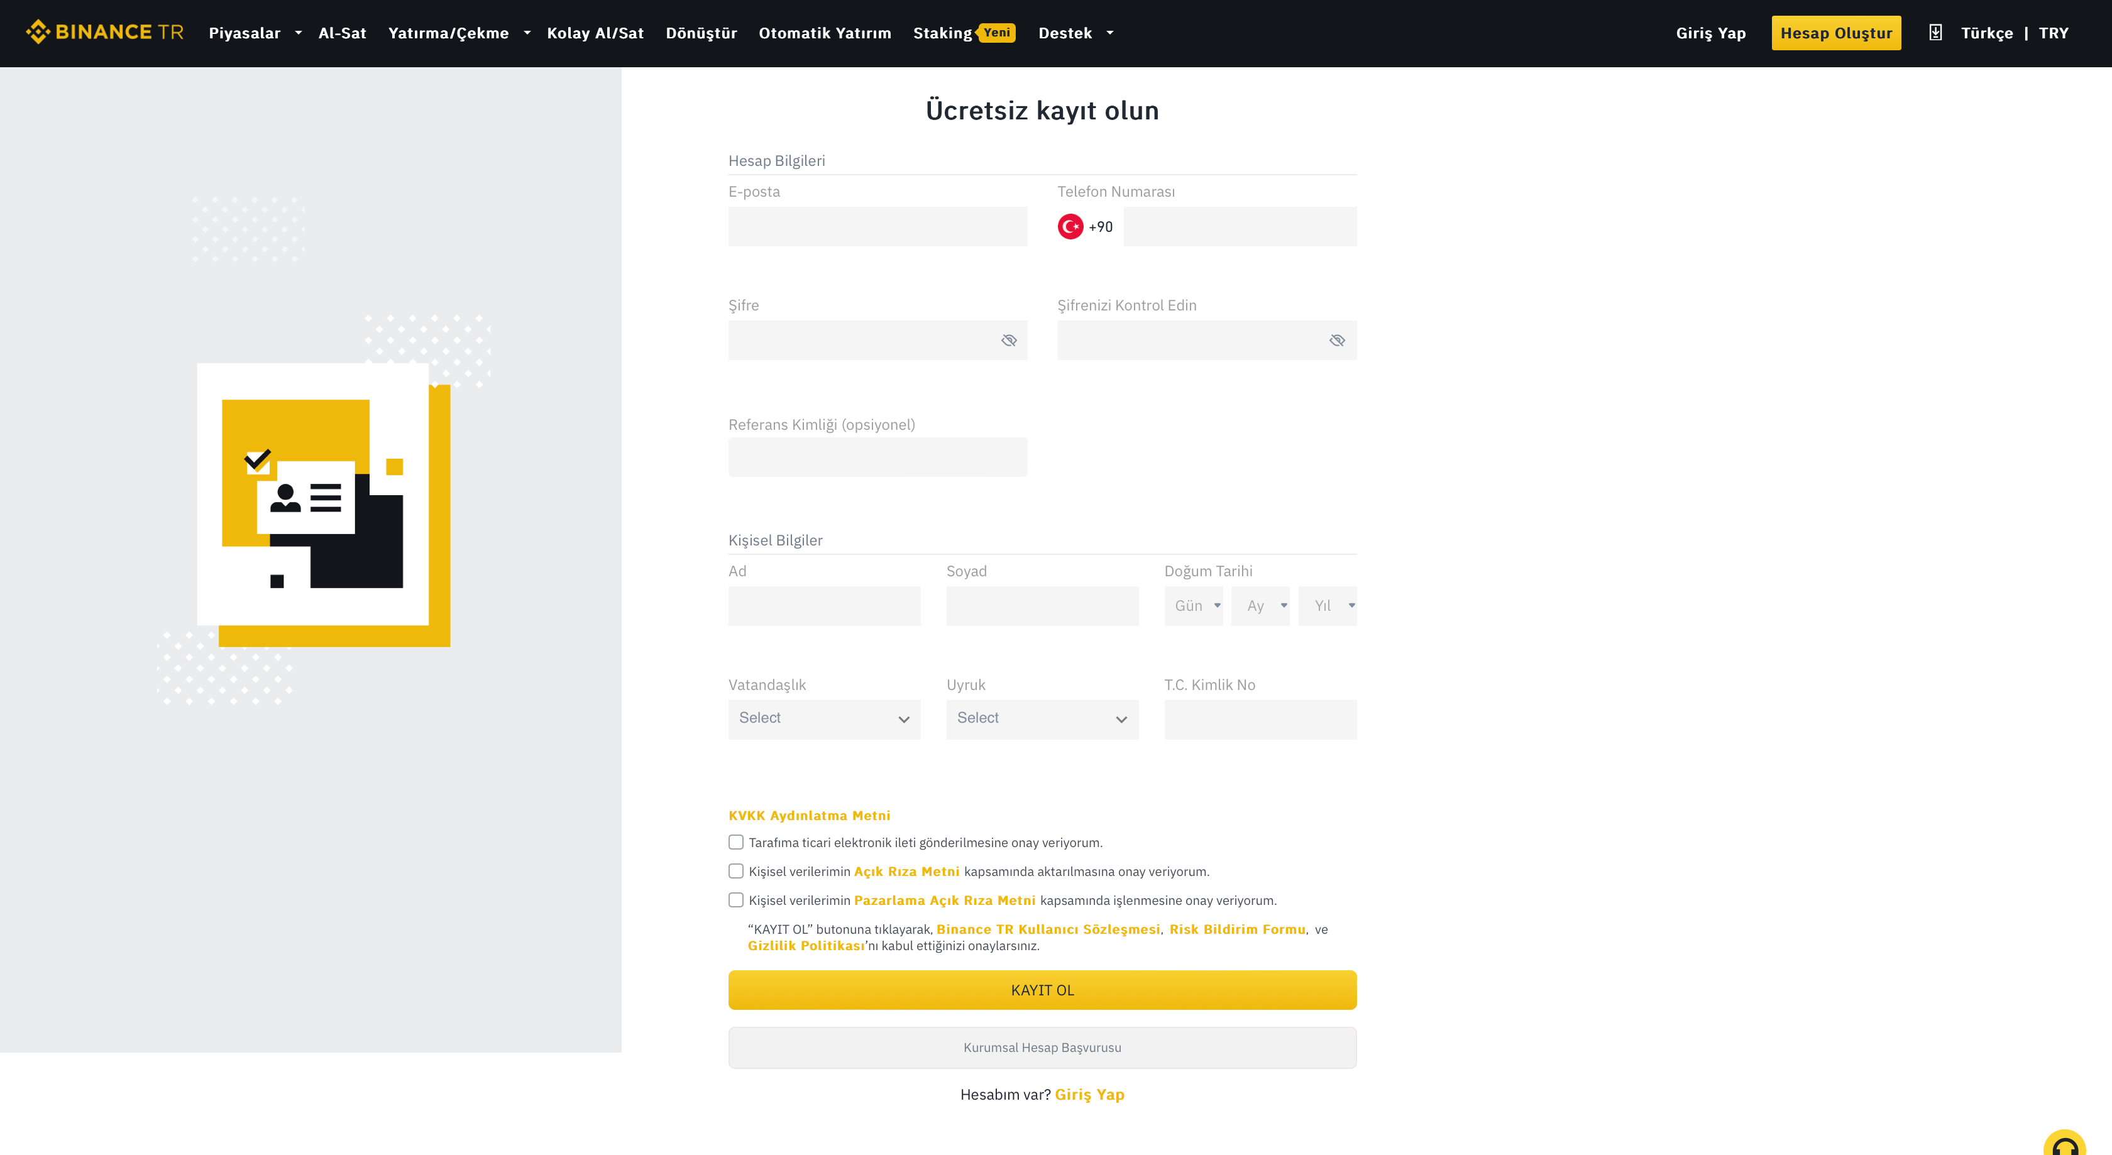Toggle visibility in Şifrenizi Kontrol Edin field
The height and width of the screenshot is (1155, 2112).
[x=1336, y=340]
